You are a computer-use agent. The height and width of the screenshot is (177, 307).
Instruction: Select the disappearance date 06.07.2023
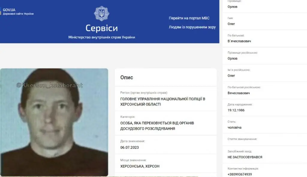(130, 147)
